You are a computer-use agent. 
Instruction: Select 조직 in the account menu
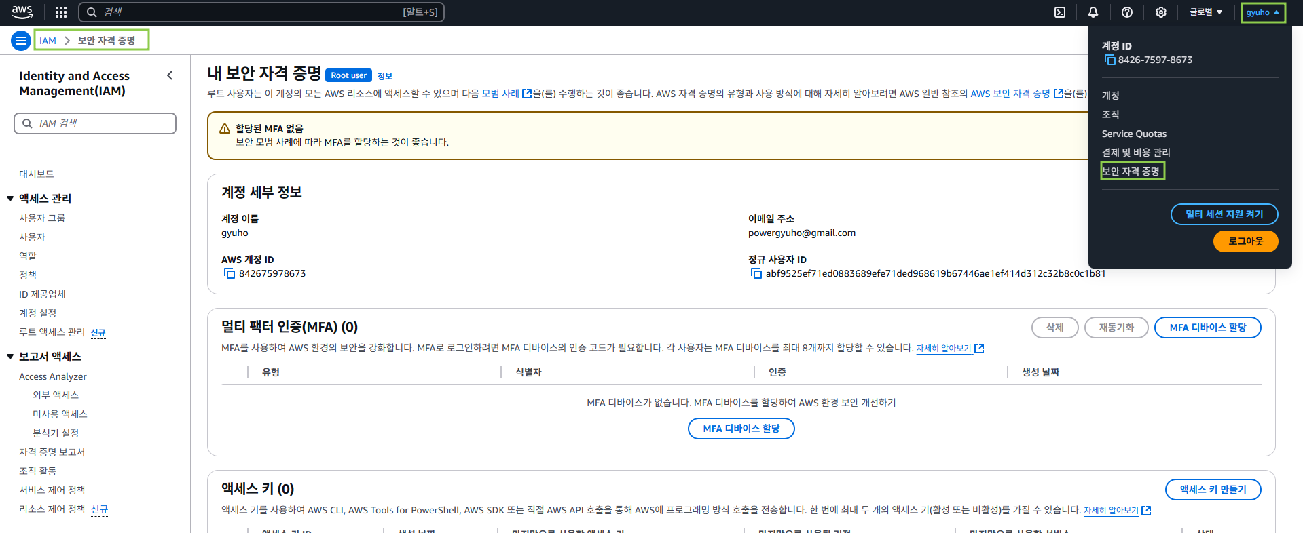tap(1111, 115)
